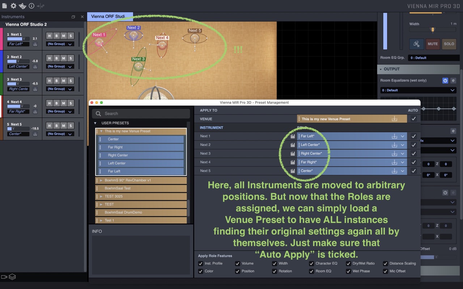This screenshot has width=463, height=289.
Task: Toggle Room Equalizers power button
Action: [445, 81]
